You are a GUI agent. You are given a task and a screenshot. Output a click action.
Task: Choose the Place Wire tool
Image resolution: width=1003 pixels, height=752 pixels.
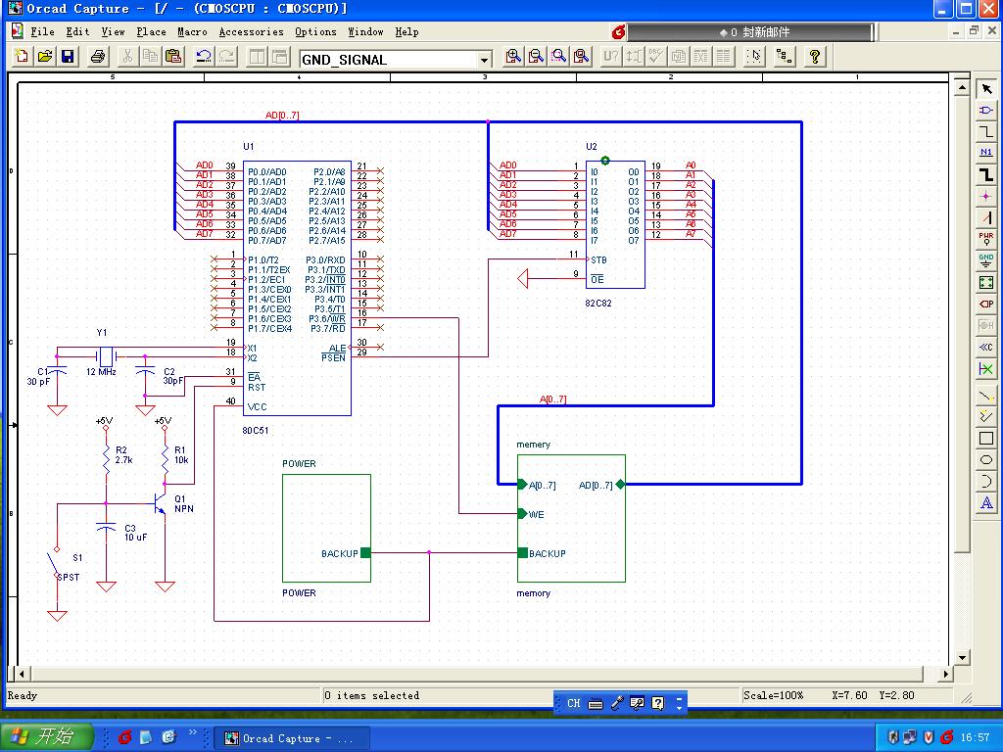[986, 132]
